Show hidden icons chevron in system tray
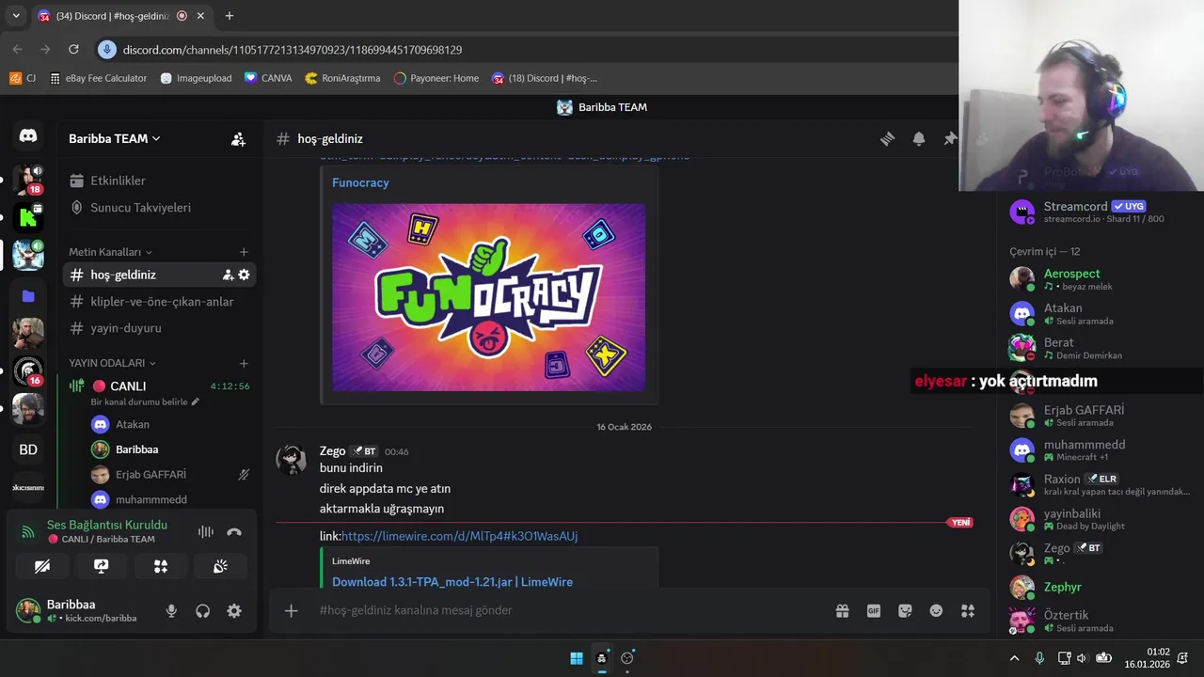1204x677 pixels. pyautogui.click(x=1014, y=658)
